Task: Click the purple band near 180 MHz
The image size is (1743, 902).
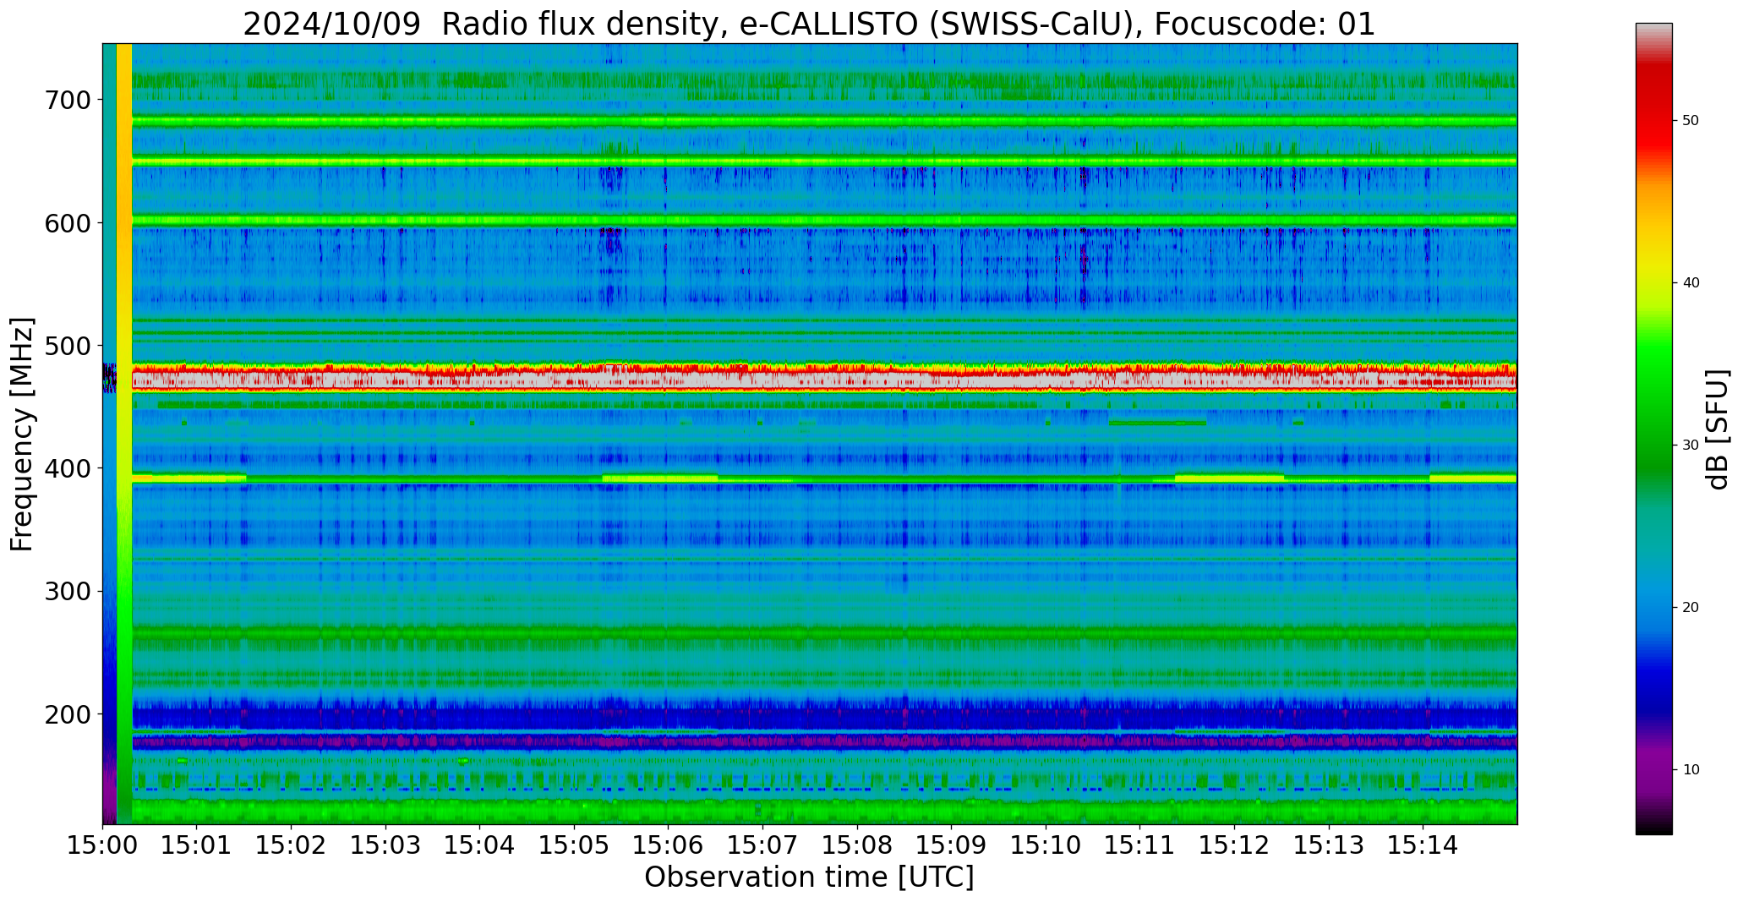Action: point(824,742)
